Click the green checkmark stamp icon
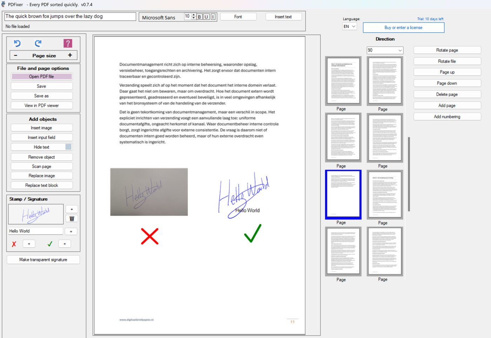 coord(50,244)
